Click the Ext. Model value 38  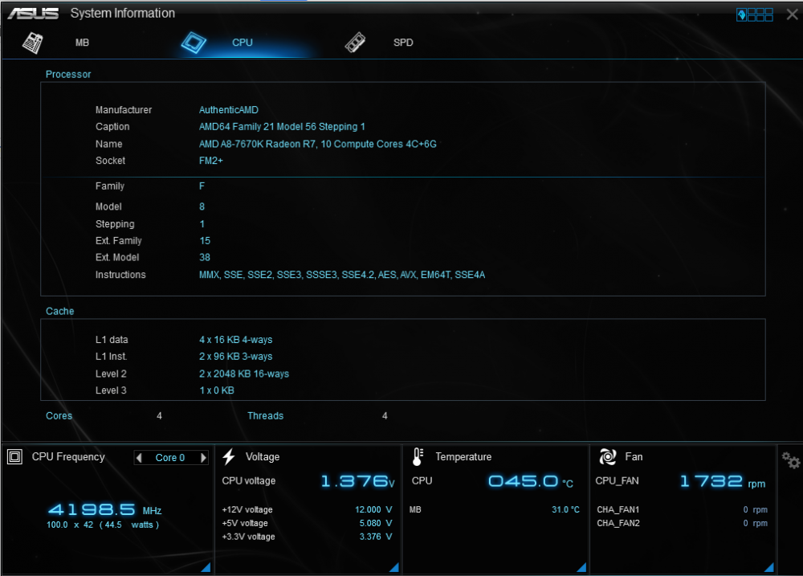click(204, 257)
